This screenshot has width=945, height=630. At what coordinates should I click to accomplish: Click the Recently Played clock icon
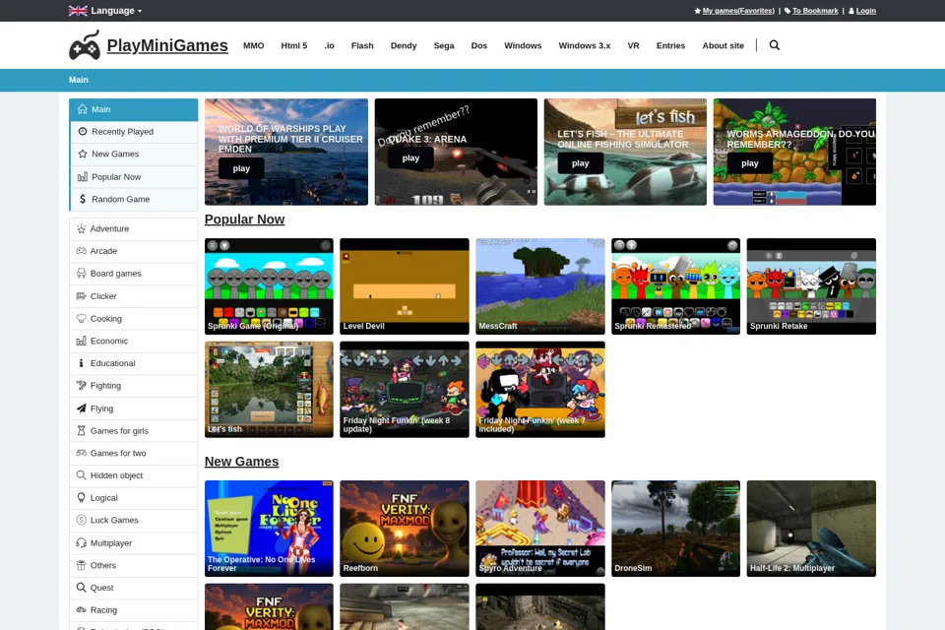(83, 132)
